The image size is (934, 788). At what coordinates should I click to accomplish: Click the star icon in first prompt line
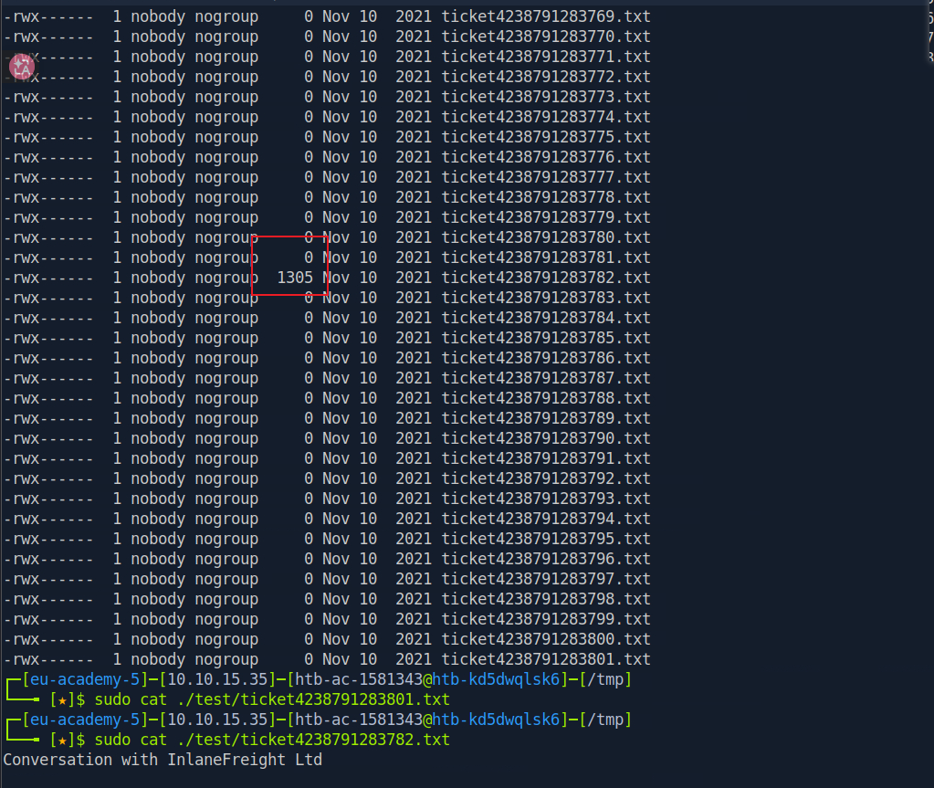63,699
